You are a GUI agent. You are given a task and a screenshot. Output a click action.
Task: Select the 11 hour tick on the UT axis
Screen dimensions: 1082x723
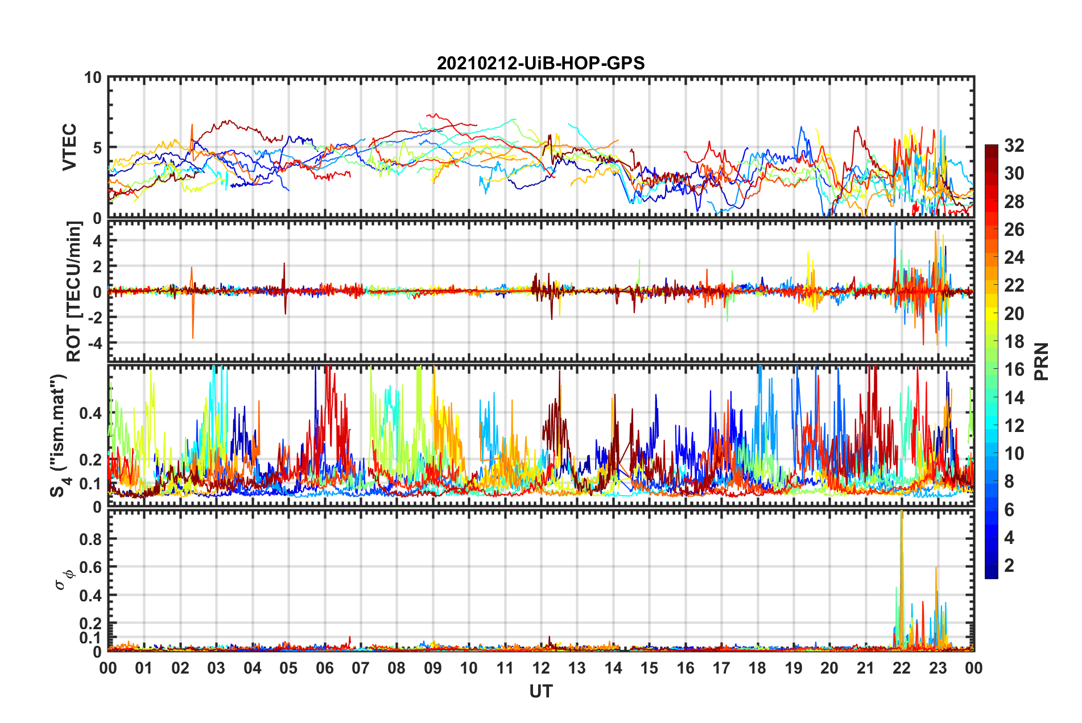[505, 668]
